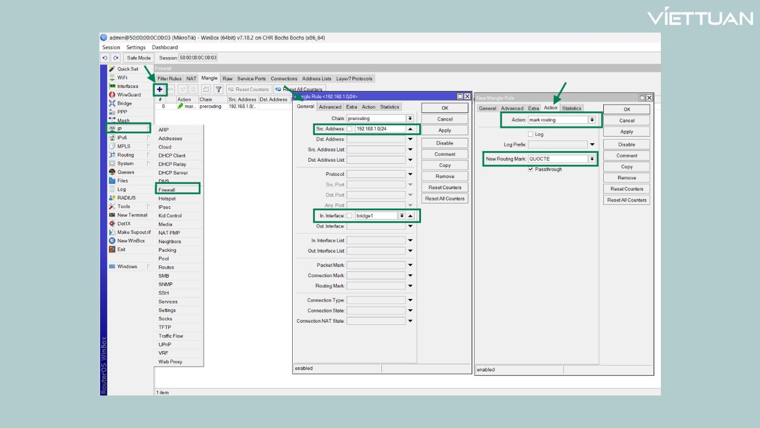Click the filter funnel icon in Firewall toolbar
The width and height of the screenshot is (760, 428).
pos(218,89)
